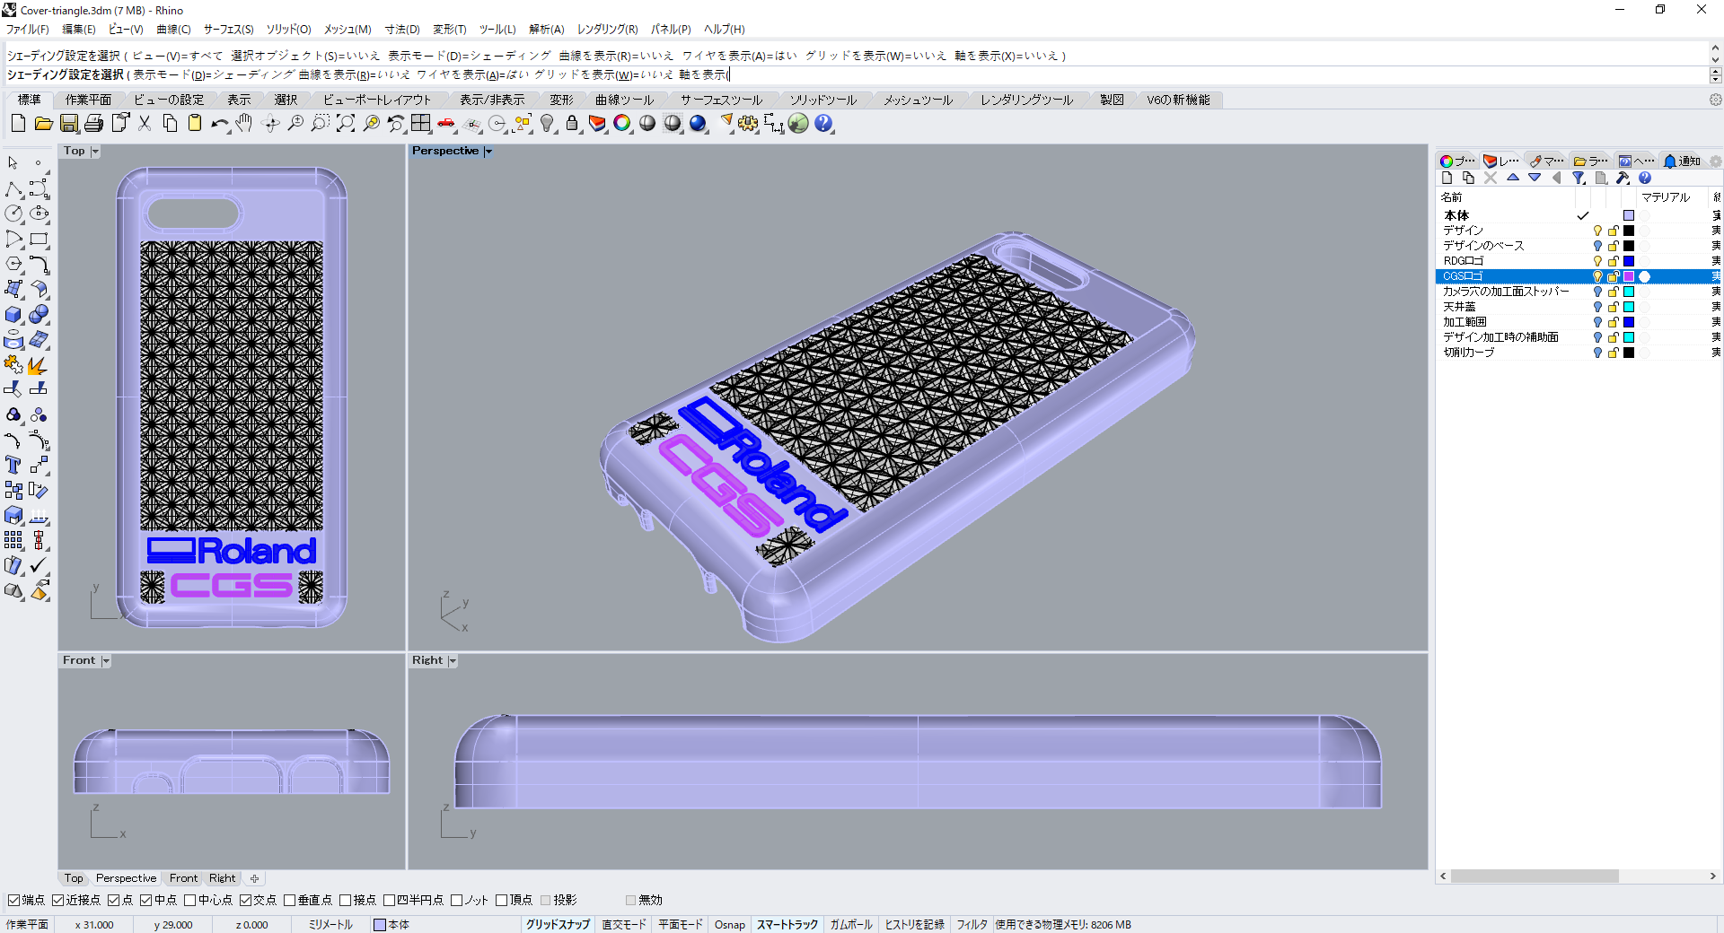Click the Layers panel horizontal scrollbar
Viewport: 1724px width, 933px height.
pos(1535,876)
